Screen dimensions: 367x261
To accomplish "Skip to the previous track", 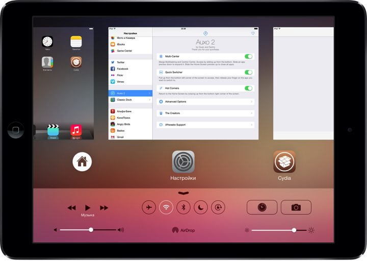I will (72, 208).
